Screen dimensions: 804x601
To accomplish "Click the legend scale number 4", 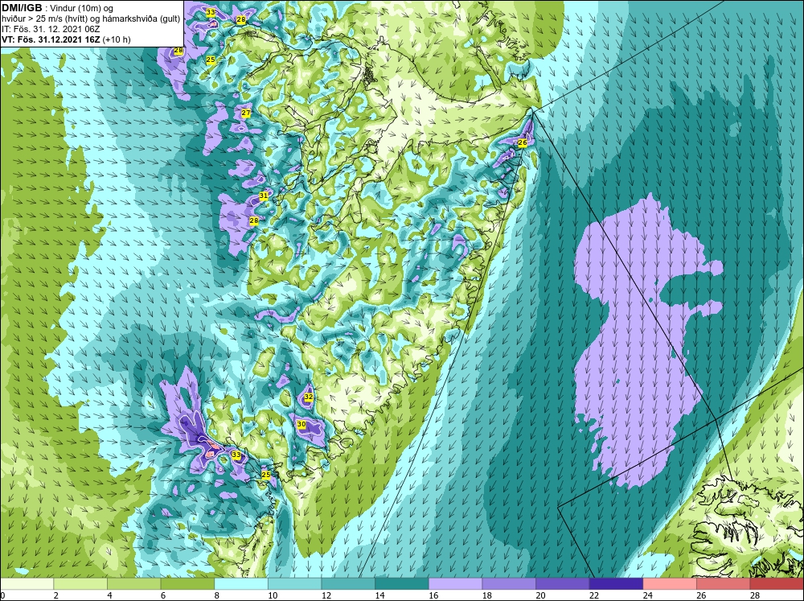I will 109,595.
